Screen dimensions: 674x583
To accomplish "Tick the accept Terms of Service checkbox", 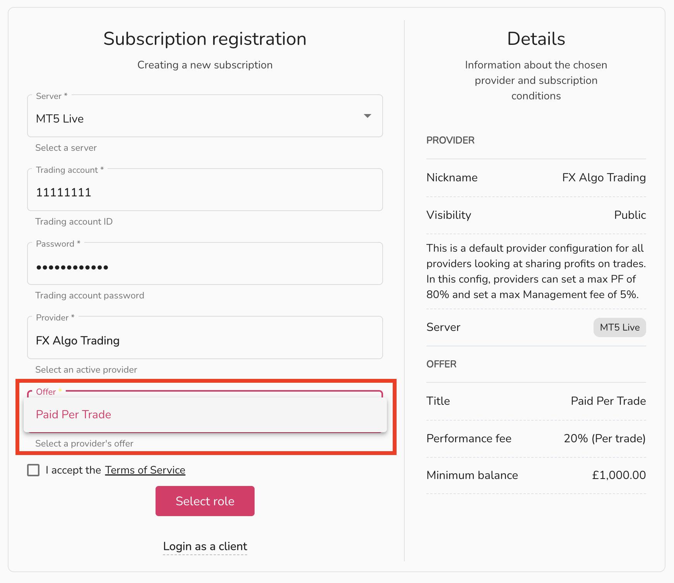I will [x=33, y=470].
